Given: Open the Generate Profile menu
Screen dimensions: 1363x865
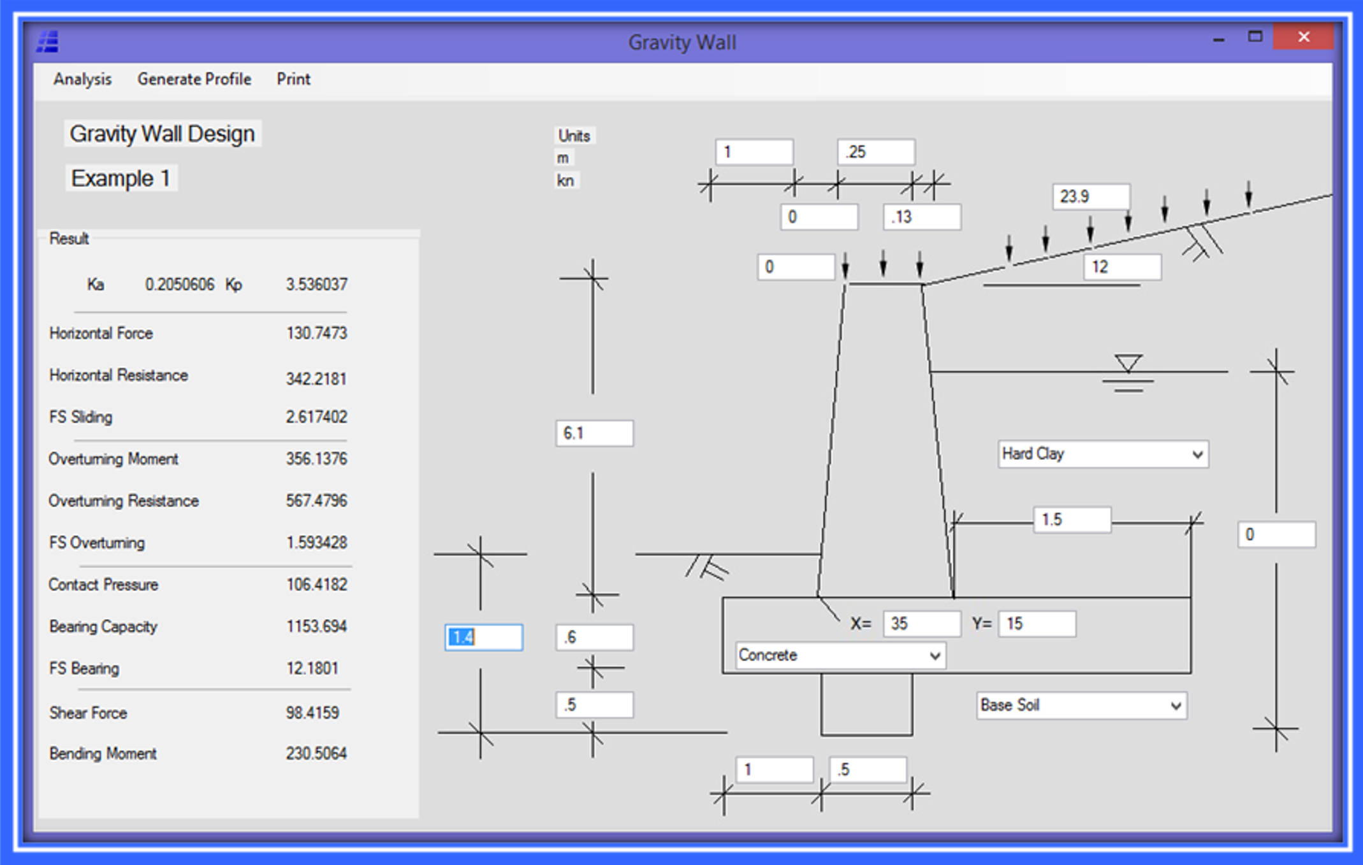Looking at the screenshot, I should pyautogui.click(x=194, y=79).
